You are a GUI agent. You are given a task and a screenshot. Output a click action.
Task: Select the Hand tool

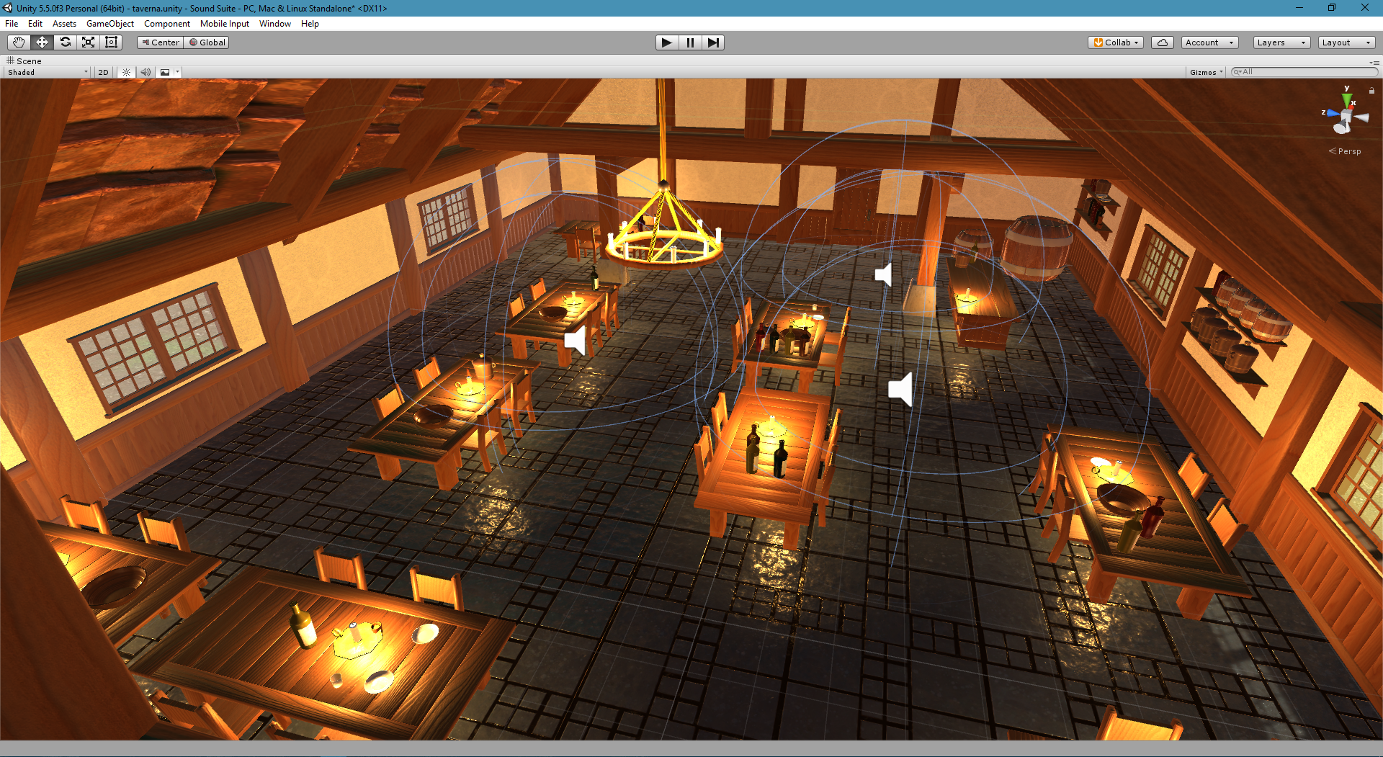click(x=19, y=42)
